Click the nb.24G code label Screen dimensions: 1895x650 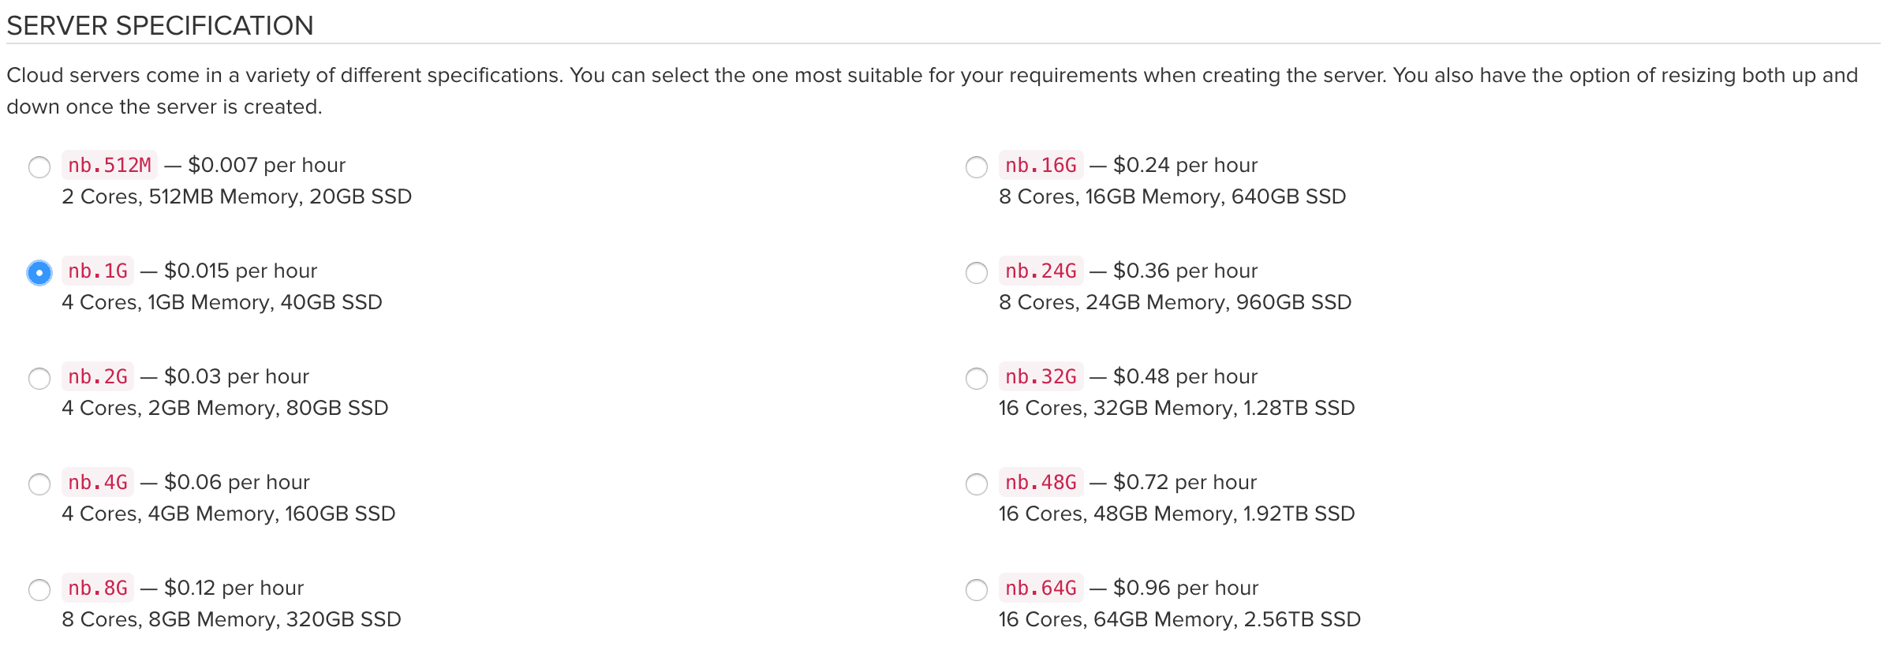pyautogui.click(x=1041, y=271)
